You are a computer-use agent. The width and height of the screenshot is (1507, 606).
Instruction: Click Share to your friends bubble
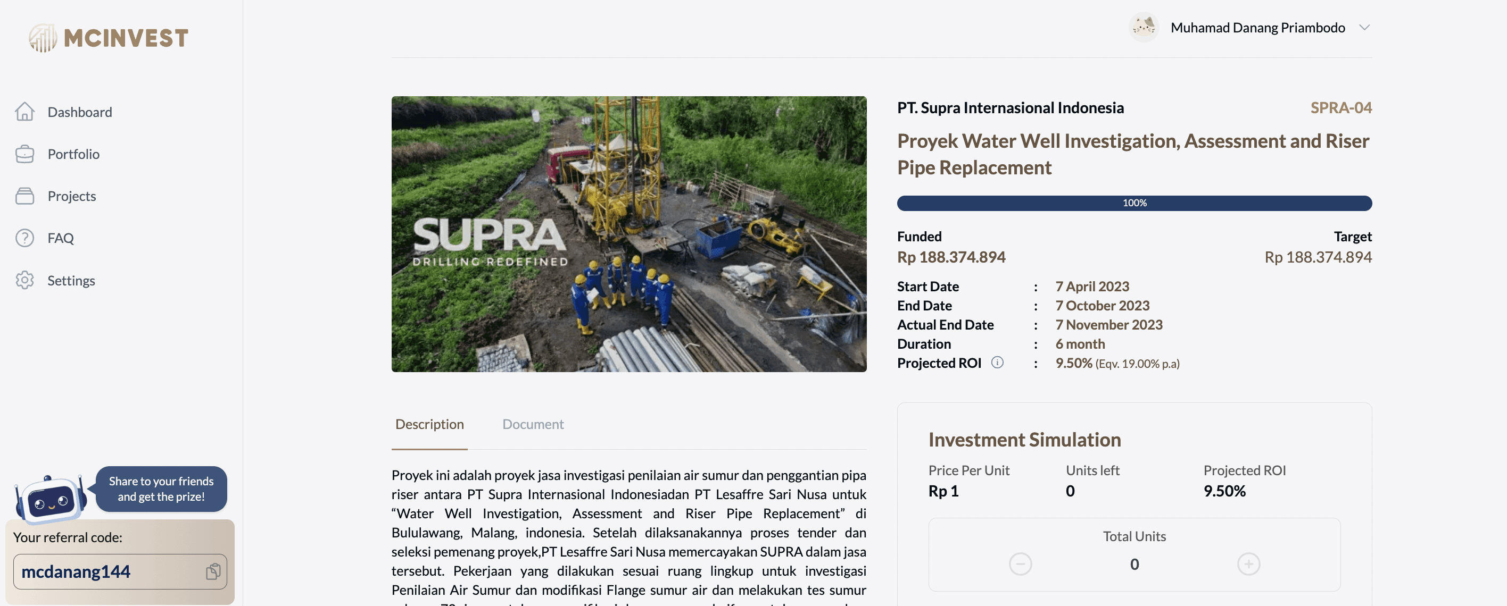tap(161, 489)
